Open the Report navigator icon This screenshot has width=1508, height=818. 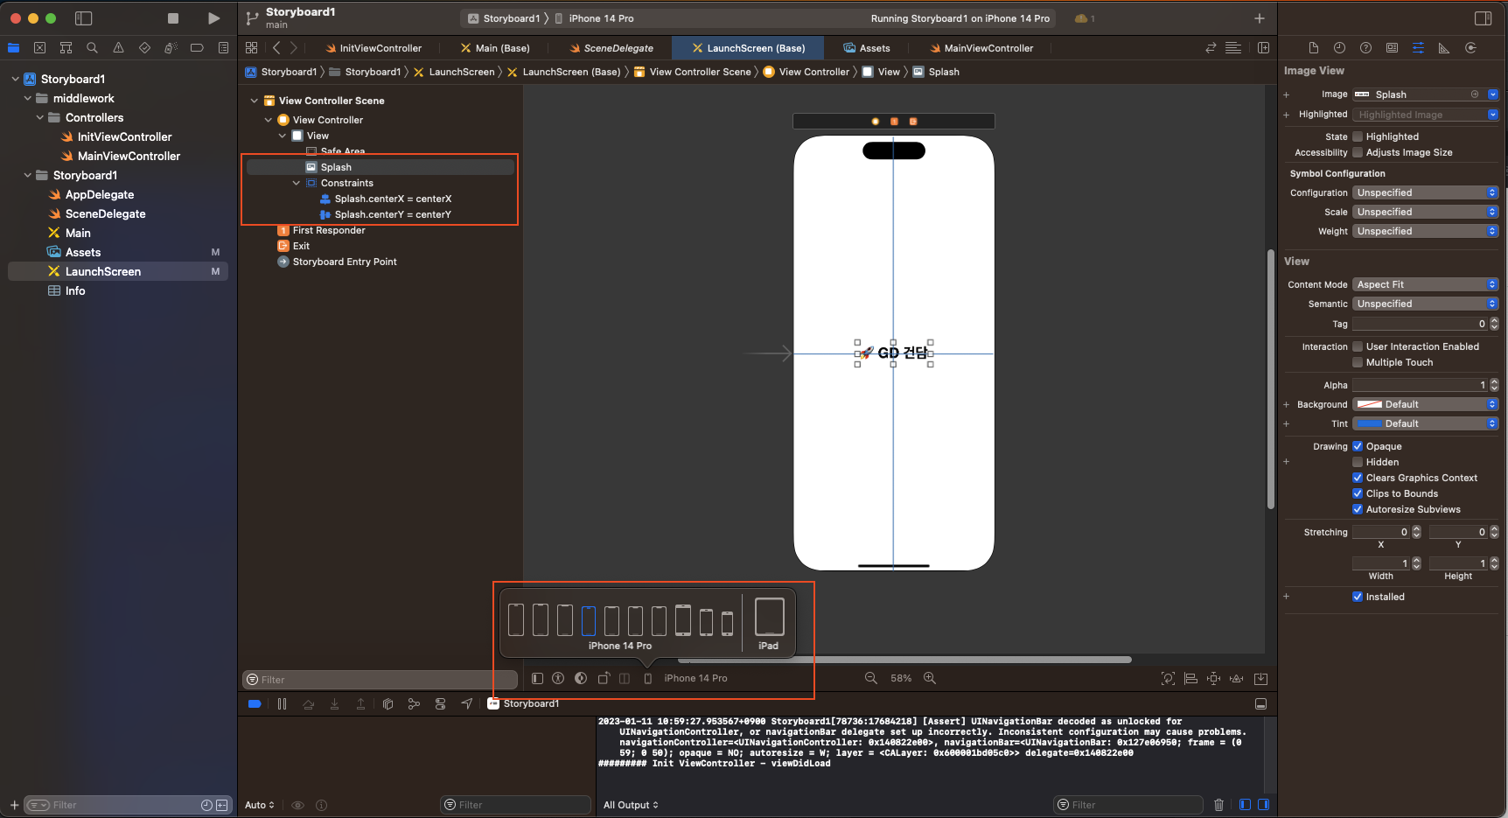click(223, 48)
